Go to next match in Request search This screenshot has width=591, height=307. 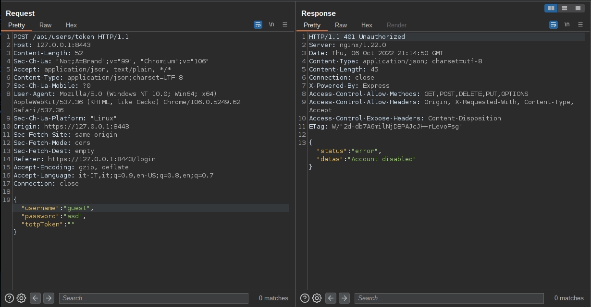click(49, 298)
